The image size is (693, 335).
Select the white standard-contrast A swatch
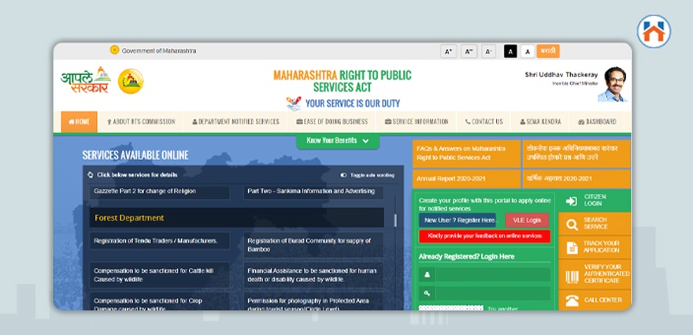(528, 51)
